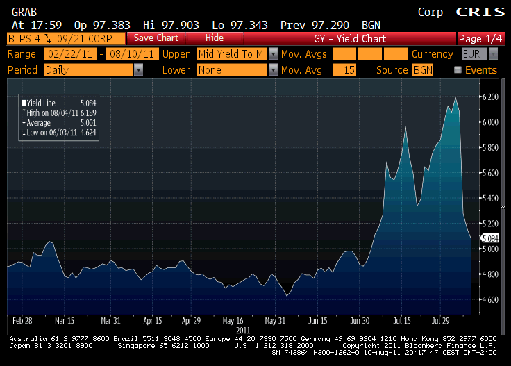Open the Currency EUR dropdown

492,54
